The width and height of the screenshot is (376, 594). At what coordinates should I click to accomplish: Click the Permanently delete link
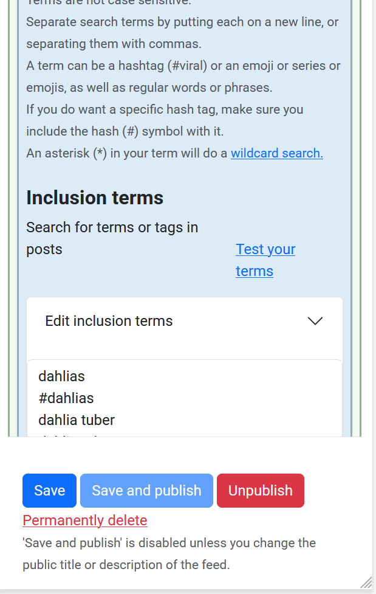point(85,520)
